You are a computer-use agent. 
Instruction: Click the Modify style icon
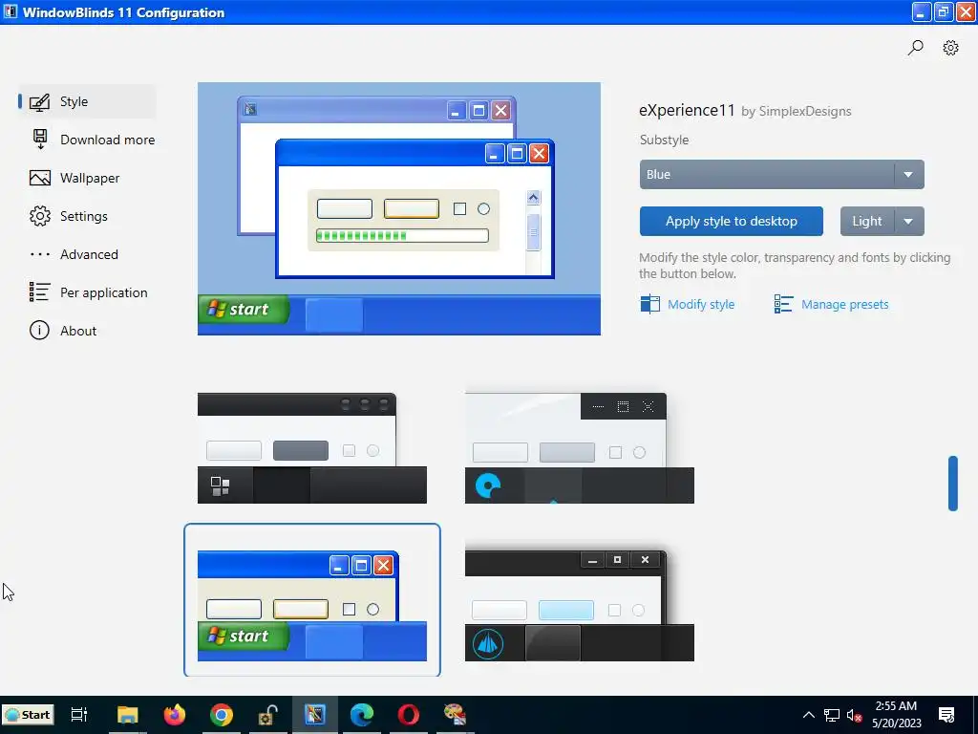pos(649,304)
